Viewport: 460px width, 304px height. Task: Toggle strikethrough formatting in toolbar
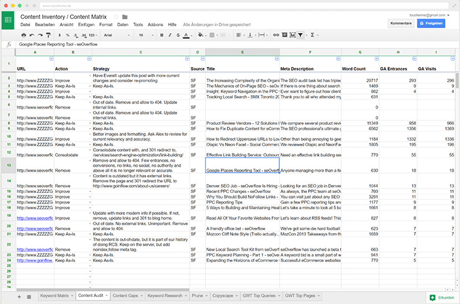(177, 35)
